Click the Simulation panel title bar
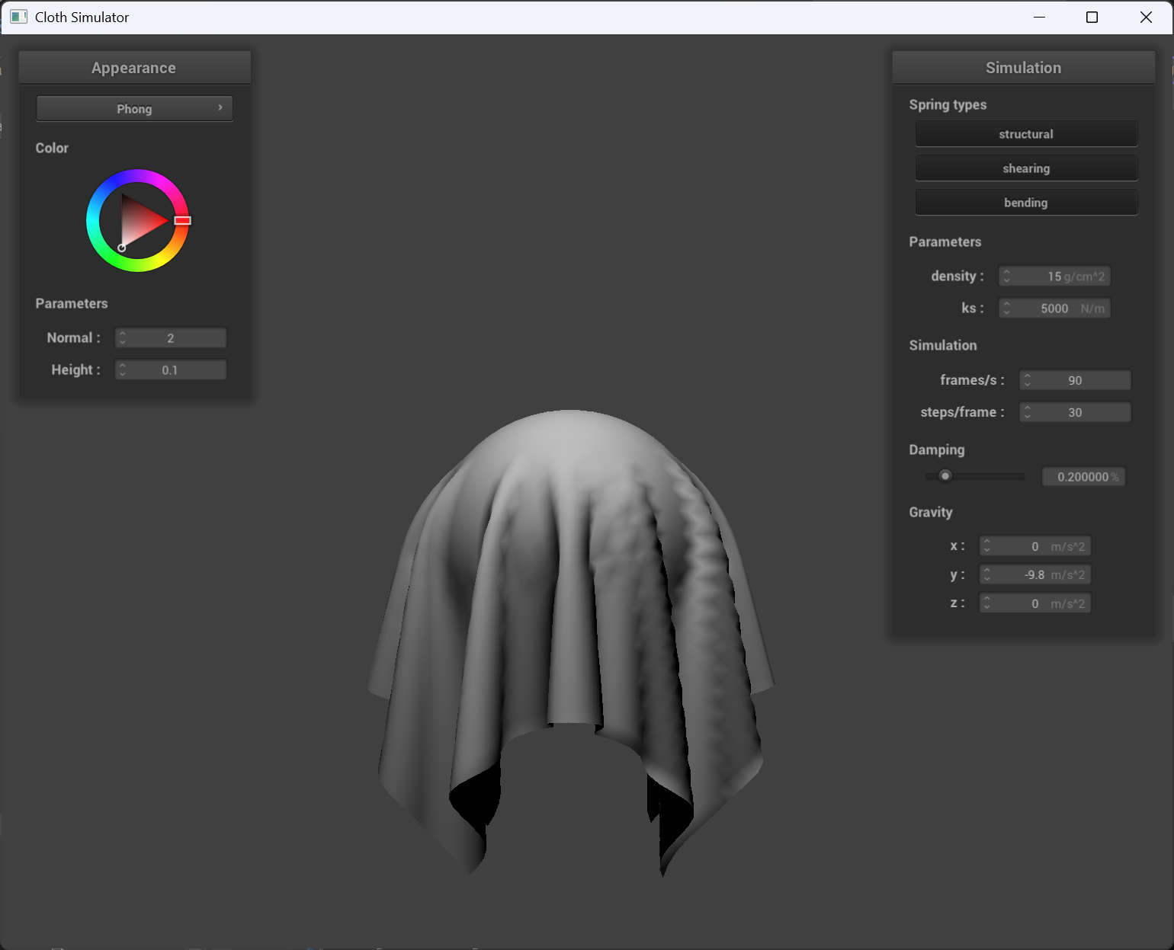 1023,68
